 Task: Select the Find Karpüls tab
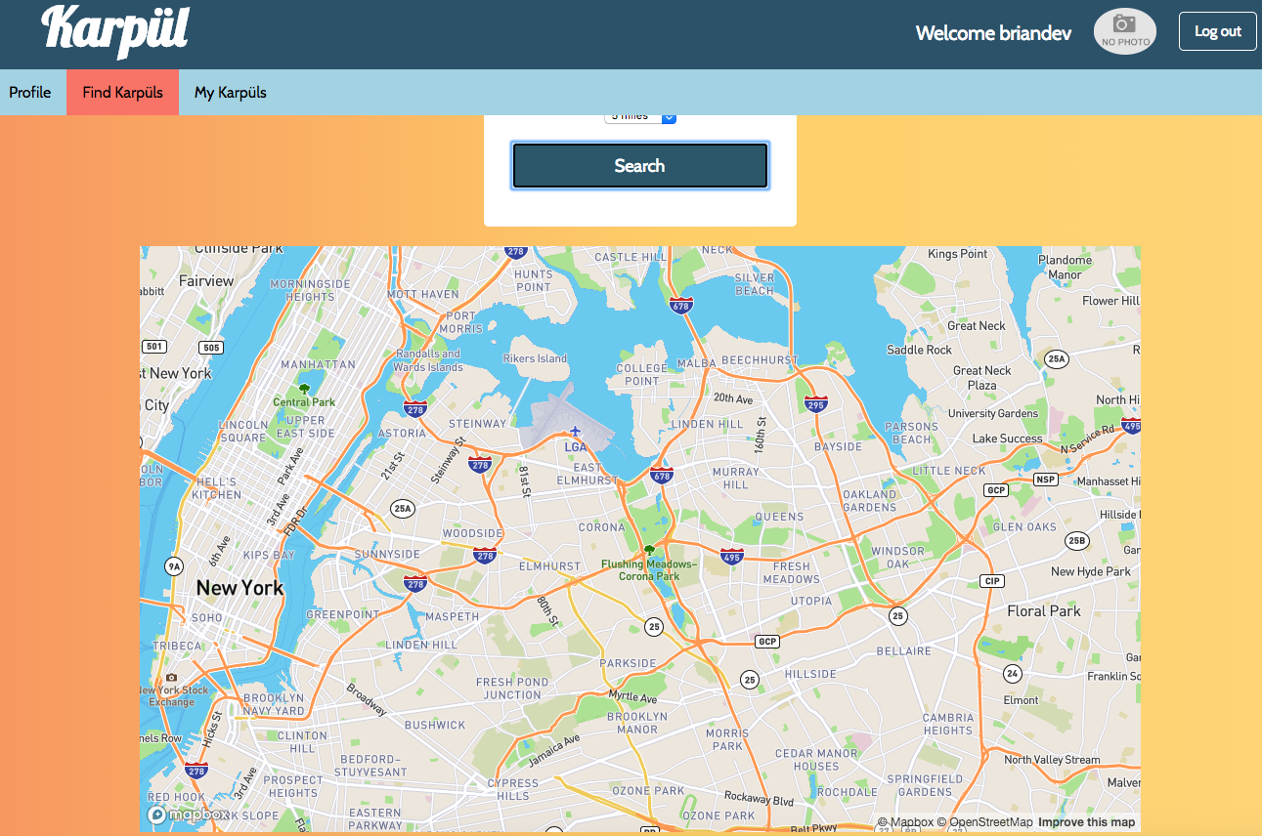tap(122, 93)
